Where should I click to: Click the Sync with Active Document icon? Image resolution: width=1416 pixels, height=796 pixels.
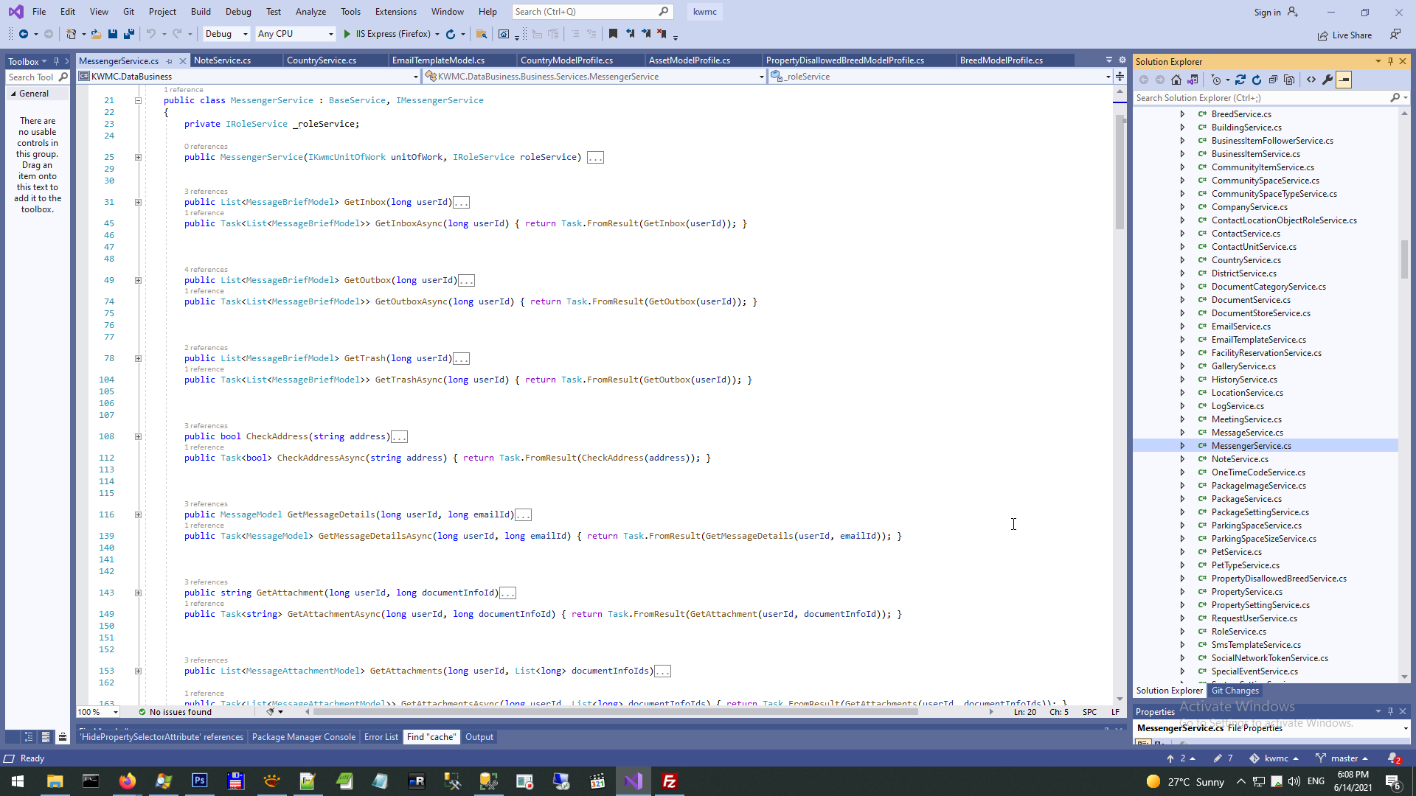point(1240,80)
